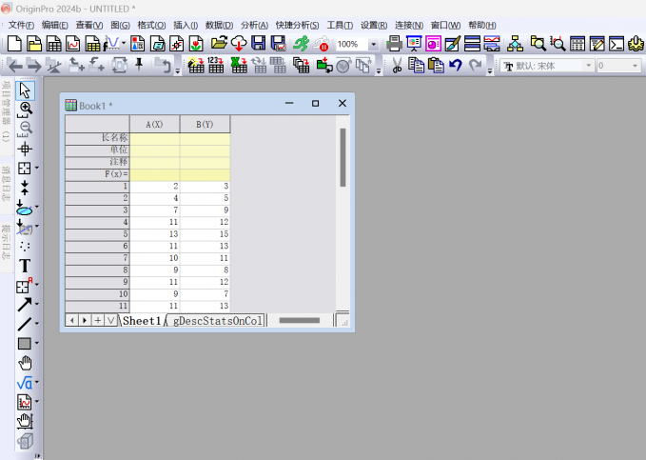
Task: Open the Project Explorer diagram icon
Action: pos(515,43)
